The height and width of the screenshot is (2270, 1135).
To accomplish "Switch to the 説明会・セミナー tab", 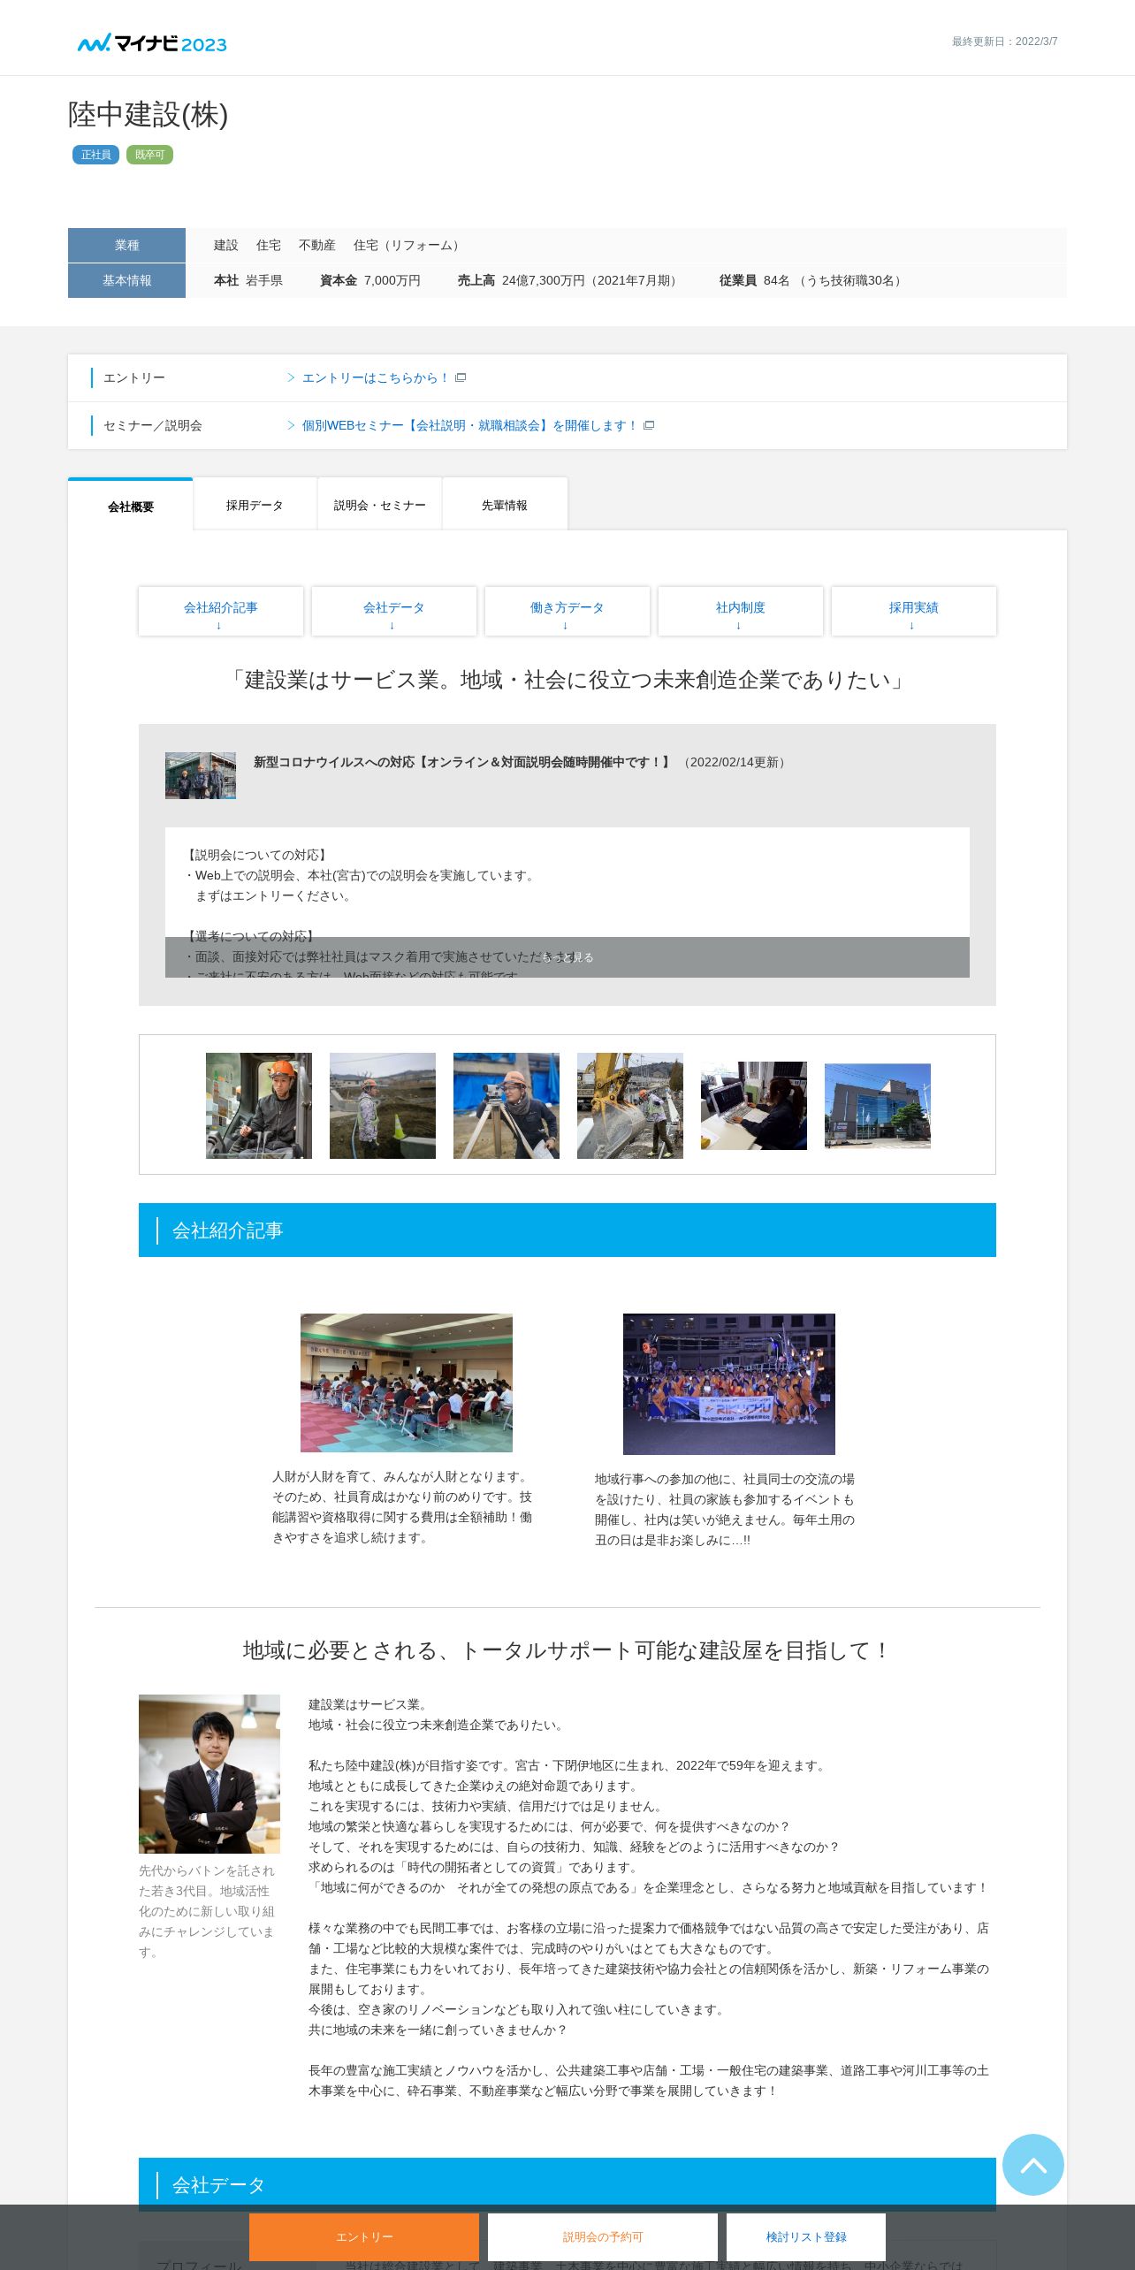I will [380, 505].
